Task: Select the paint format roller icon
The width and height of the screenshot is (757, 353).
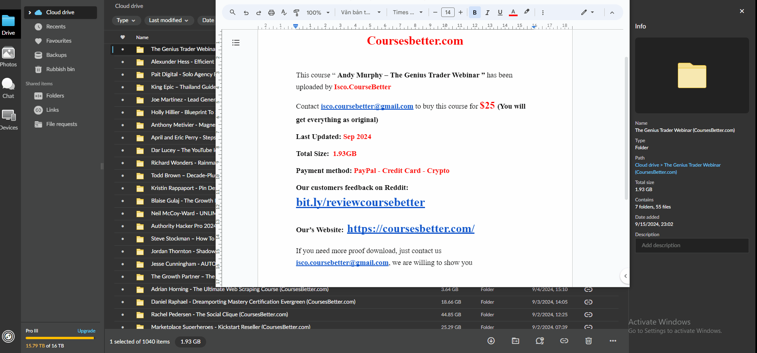Action: tap(296, 13)
